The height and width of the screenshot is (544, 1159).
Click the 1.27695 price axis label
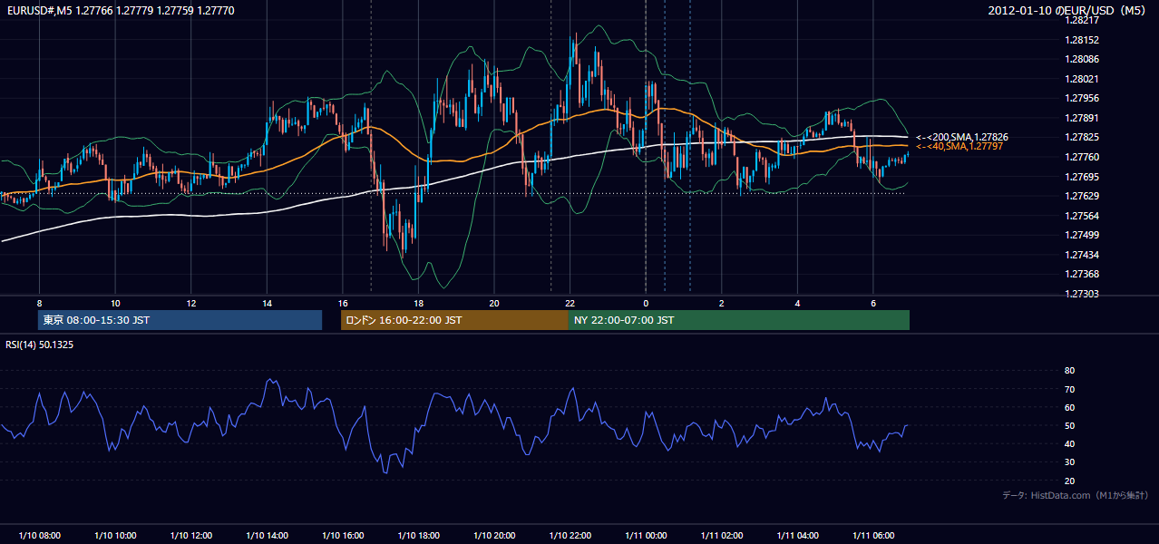[1083, 177]
